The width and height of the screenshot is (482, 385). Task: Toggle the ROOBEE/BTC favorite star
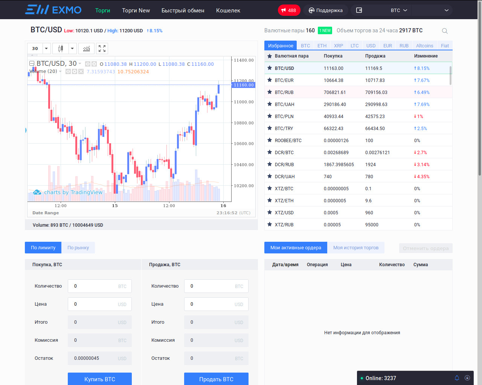coord(270,140)
